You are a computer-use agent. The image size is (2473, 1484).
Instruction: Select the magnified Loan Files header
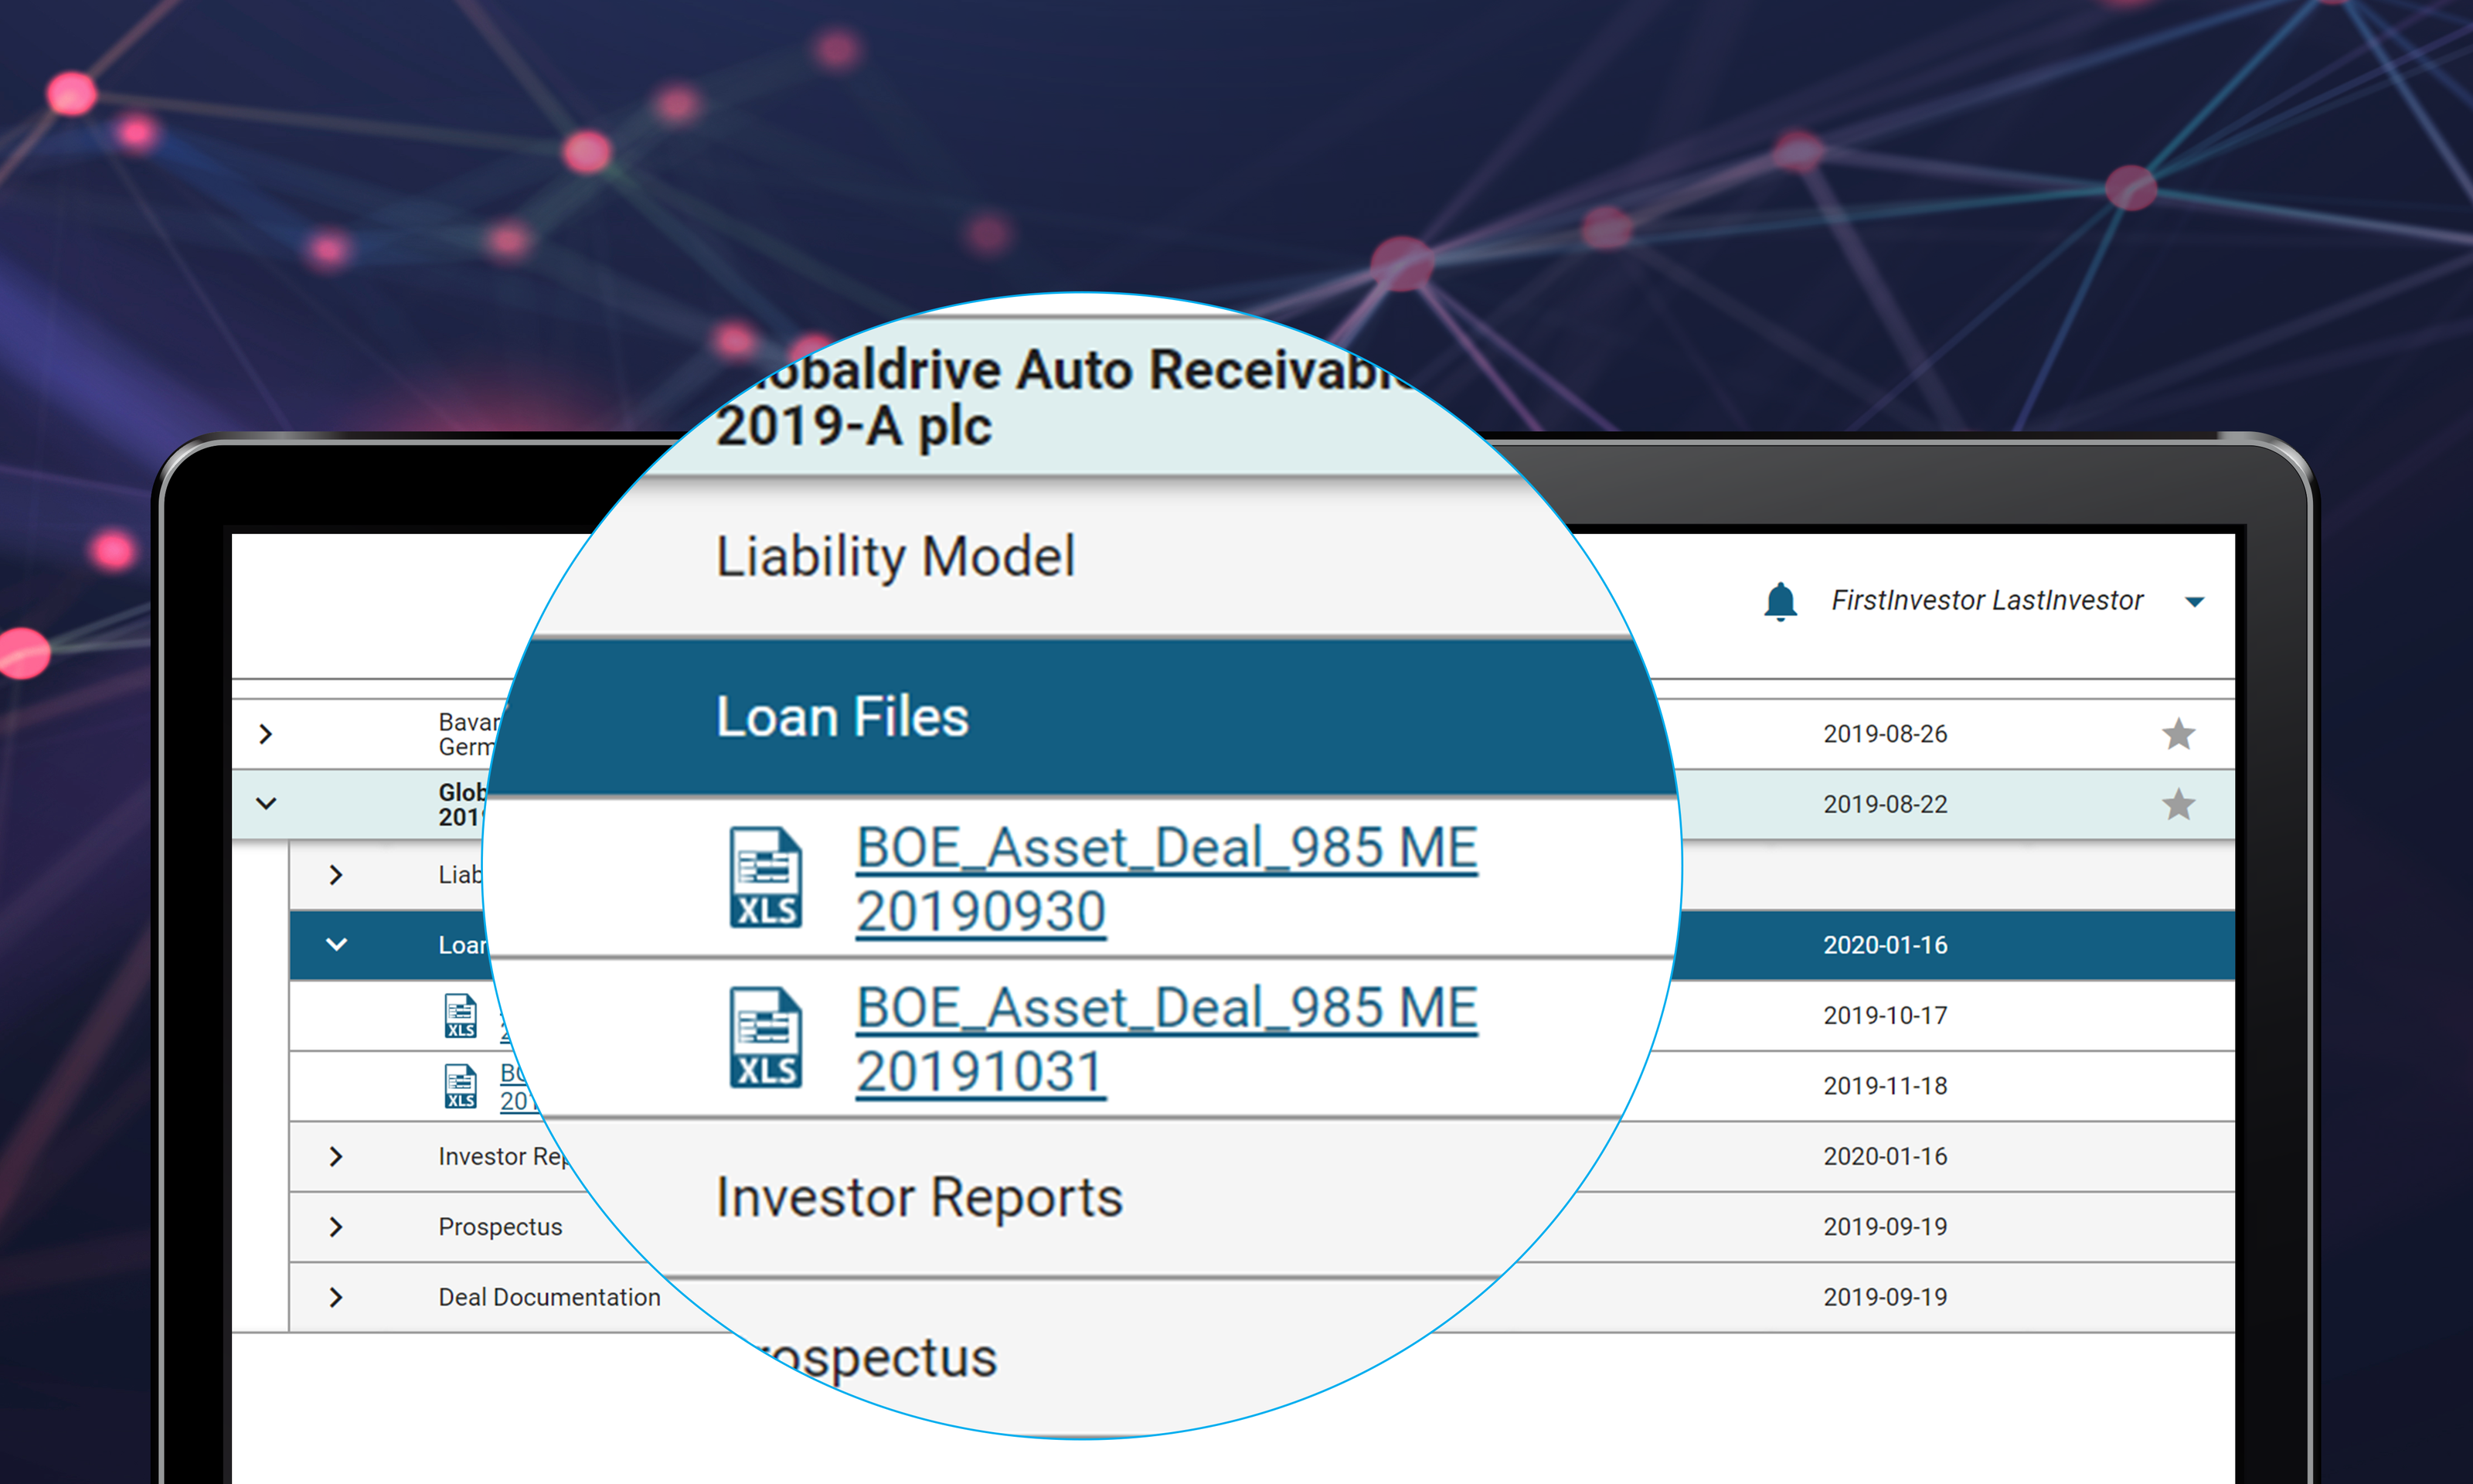click(x=842, y=717)
